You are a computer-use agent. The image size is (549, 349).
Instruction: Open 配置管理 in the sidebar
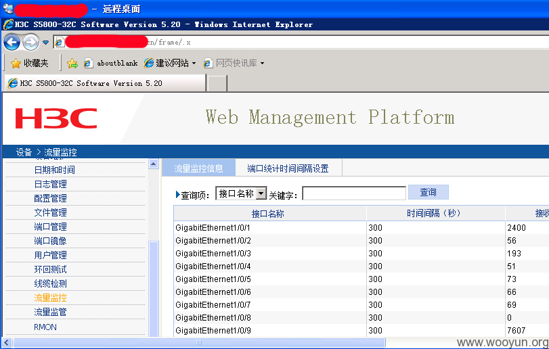click(50, 198)
